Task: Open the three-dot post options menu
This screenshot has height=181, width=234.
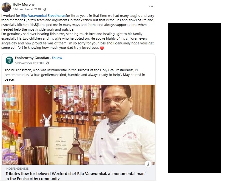Action: click(x=151, y=7)
